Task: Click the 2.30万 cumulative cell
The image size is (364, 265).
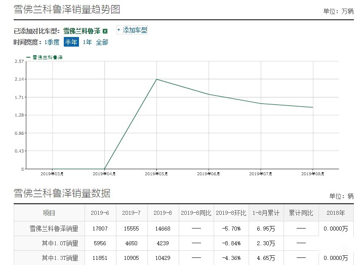Action: pos(266,243)
